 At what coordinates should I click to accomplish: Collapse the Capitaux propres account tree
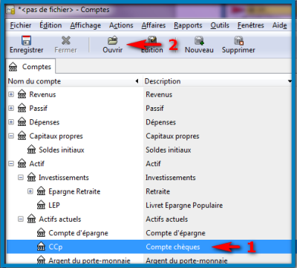[x=11, y=136]
